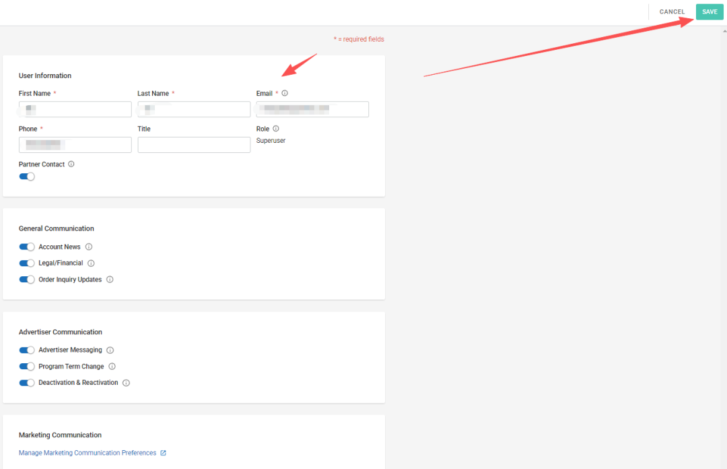Click the Email info icon
727x469 pixels.
point(285,93)
